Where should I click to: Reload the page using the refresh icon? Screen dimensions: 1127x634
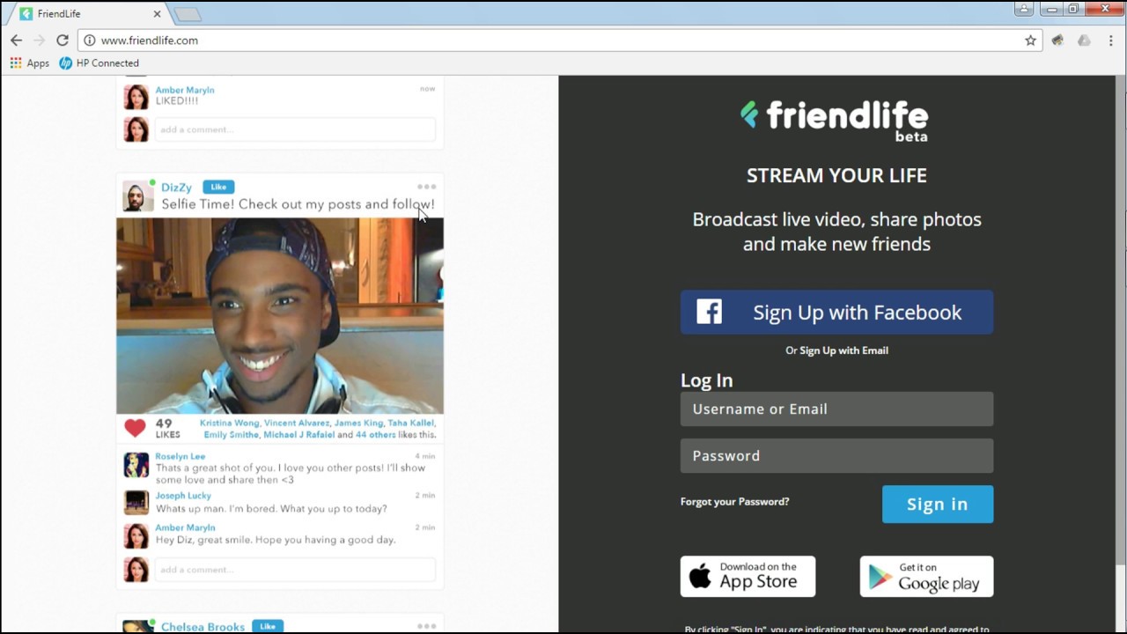[63, 41]
